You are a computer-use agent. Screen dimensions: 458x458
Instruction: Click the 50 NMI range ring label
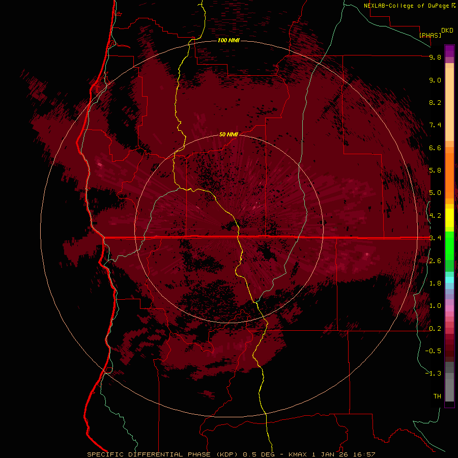(x=228, y=134)
